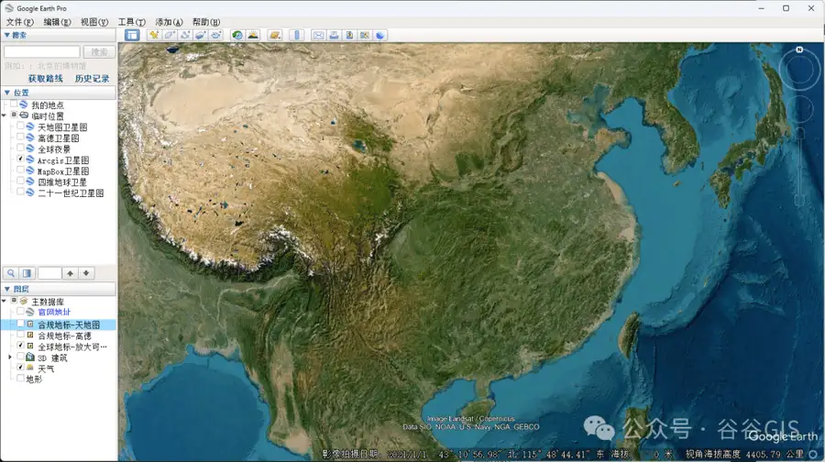Check the 我的地点 checkbox

[x=14, y=104]
